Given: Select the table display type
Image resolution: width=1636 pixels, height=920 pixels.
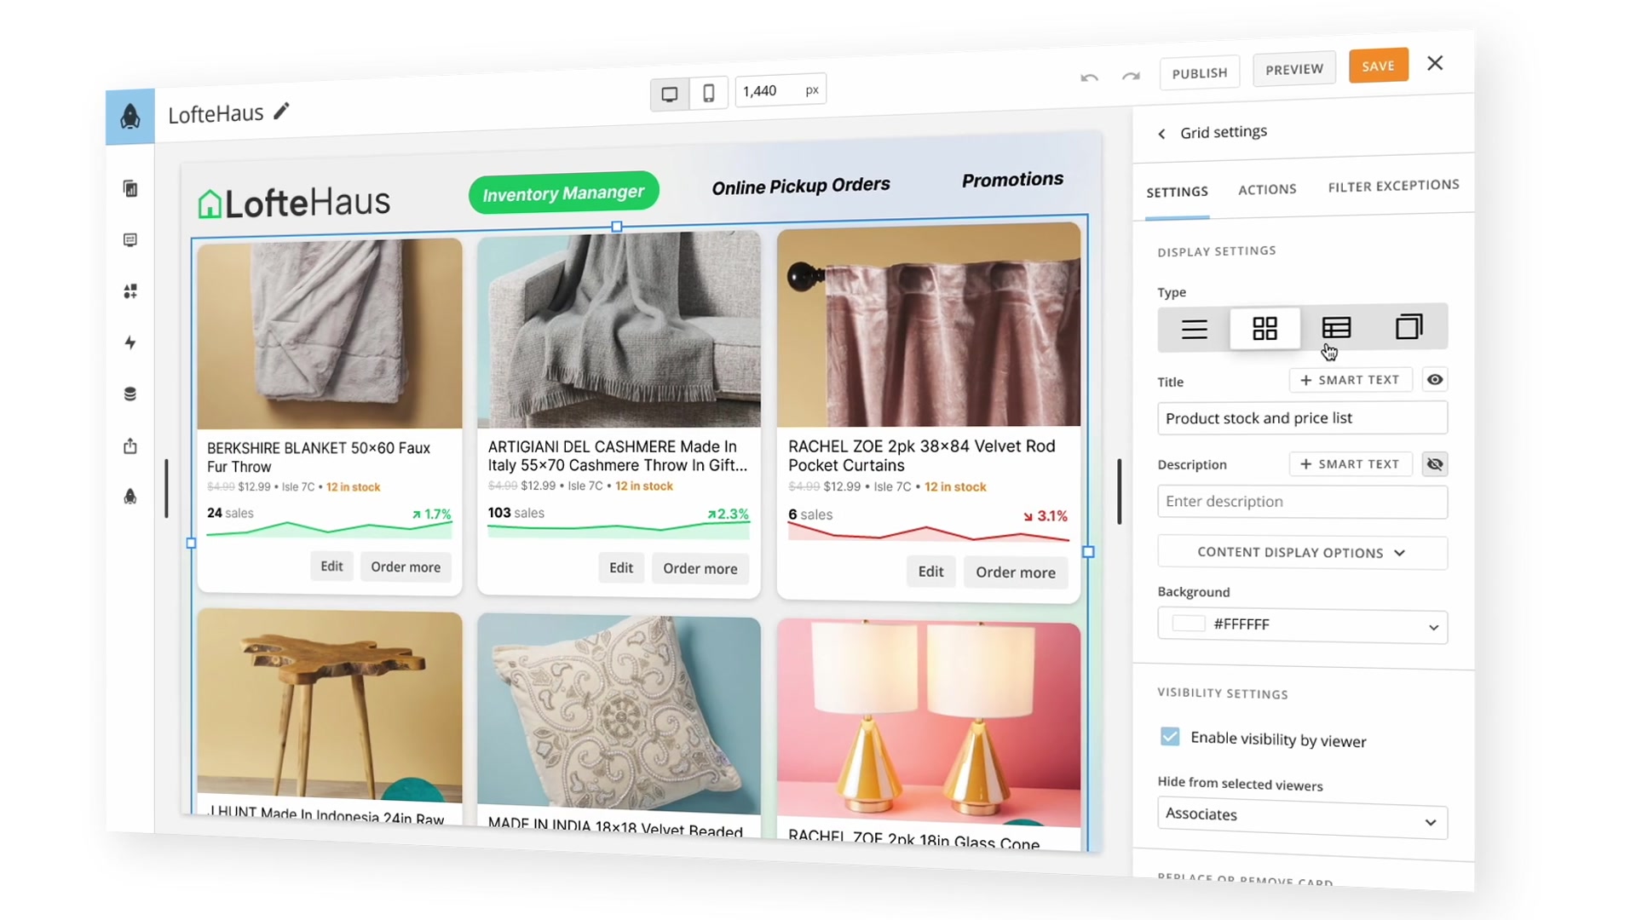Looking at the screenshot, I should [1336, 327].
